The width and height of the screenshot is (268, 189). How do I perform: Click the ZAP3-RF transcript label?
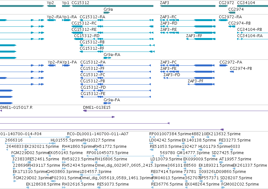click(x=194, y=36)
